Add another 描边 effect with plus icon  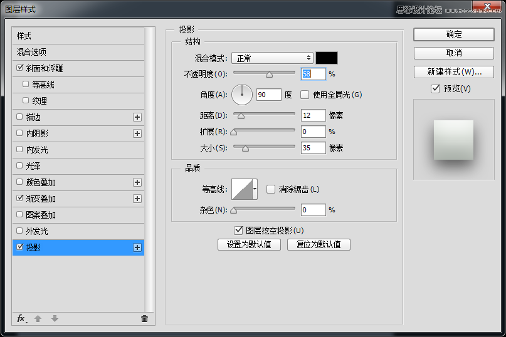click(x=137, y=117)
